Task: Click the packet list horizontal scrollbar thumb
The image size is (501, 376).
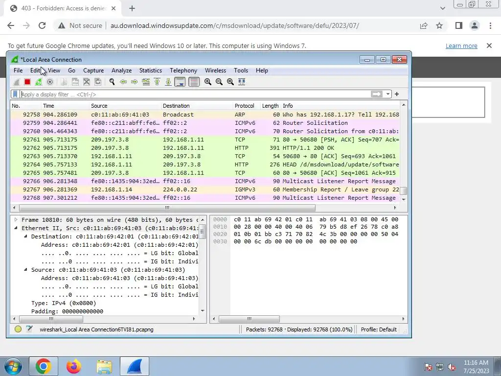Action: pos(167,208)
